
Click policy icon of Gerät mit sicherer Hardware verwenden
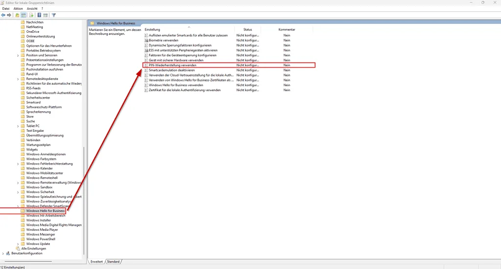(x=146, y=60)
